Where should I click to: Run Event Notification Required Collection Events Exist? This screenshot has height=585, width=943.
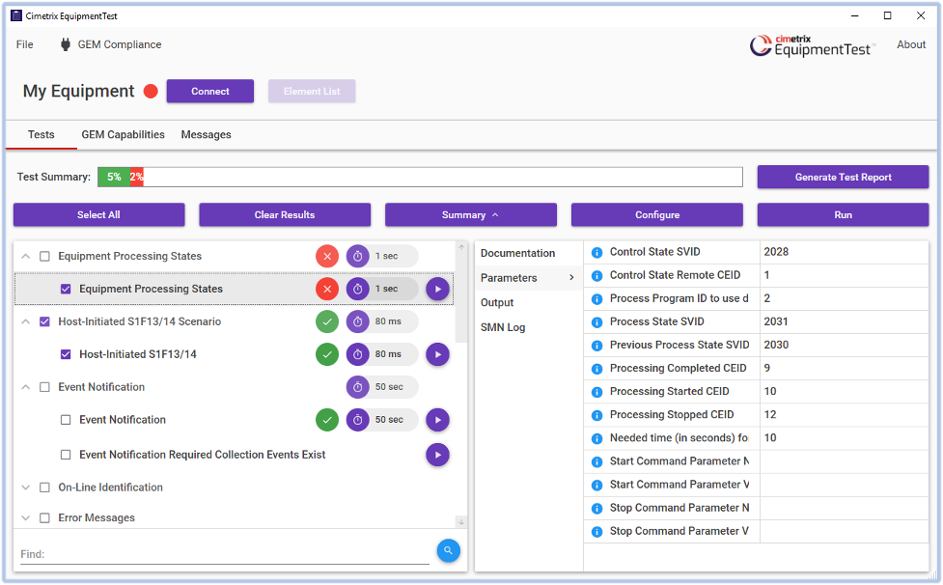[x=438, y=455]
